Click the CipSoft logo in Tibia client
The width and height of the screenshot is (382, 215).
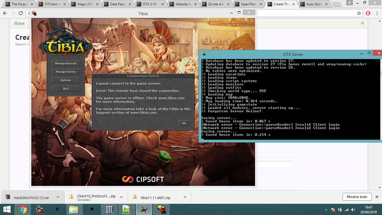143,180
